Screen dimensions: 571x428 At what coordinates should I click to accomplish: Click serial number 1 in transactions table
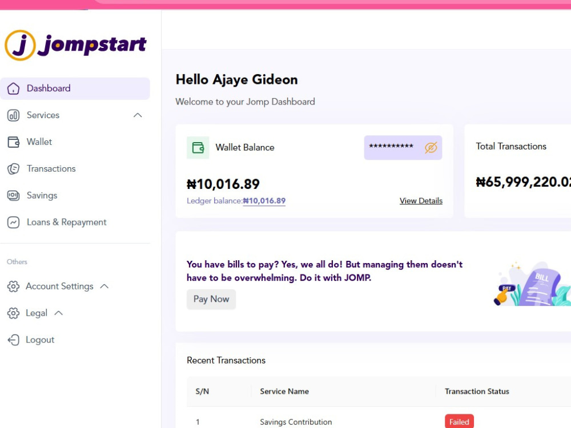[198, 422]
